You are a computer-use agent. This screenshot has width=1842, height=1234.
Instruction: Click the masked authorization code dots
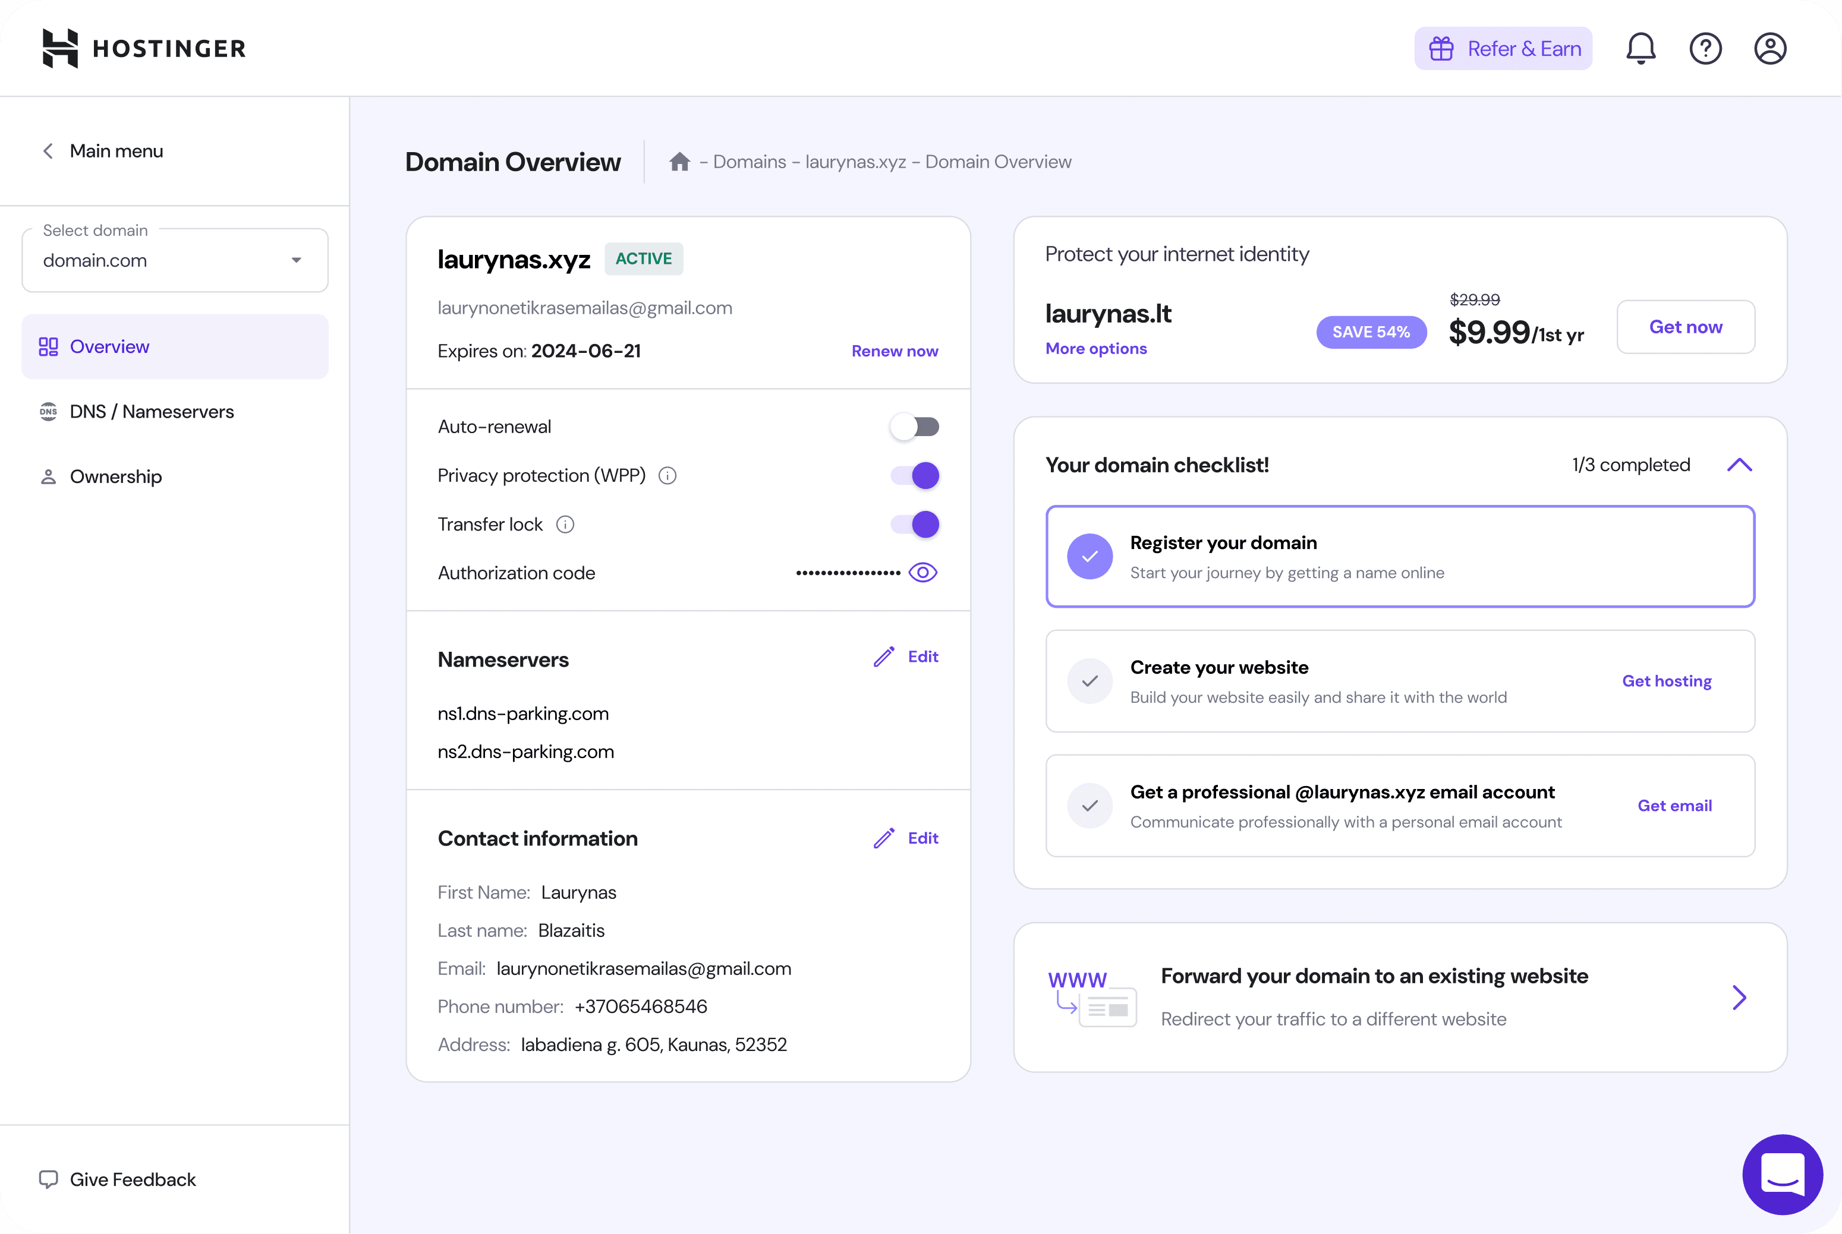coord(848,573)
